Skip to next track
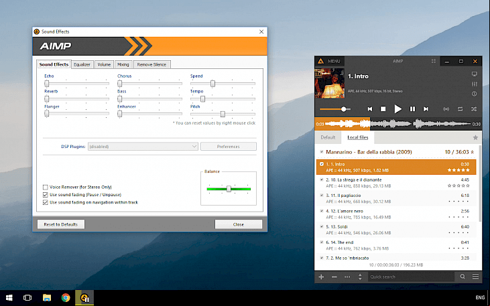Viewport: 490px width, 306px height. point(426,109)
